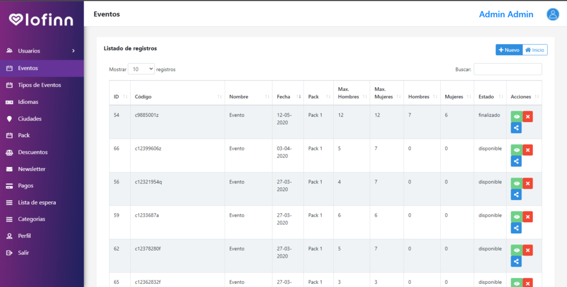567x287 pixels.
Task: View event c12321954q with eye button
Action: click(517, 184)
